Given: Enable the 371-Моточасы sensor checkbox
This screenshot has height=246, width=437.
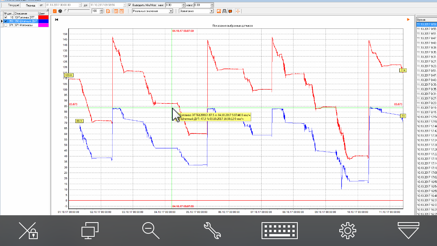Looking at the screenshot, I should (x=5, y=25).
